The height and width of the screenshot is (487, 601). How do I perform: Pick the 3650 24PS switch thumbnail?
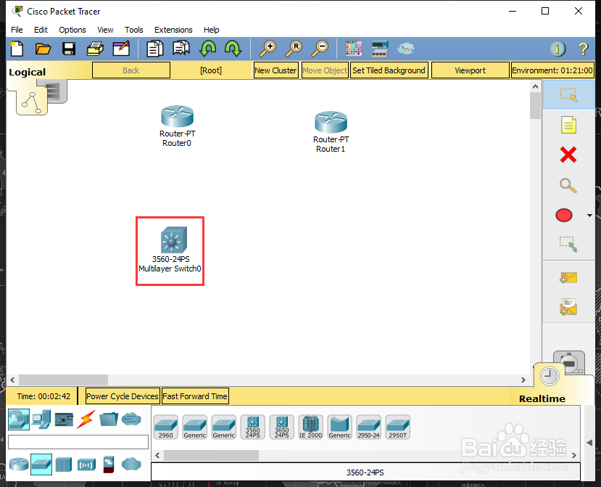tap(282, 427)
